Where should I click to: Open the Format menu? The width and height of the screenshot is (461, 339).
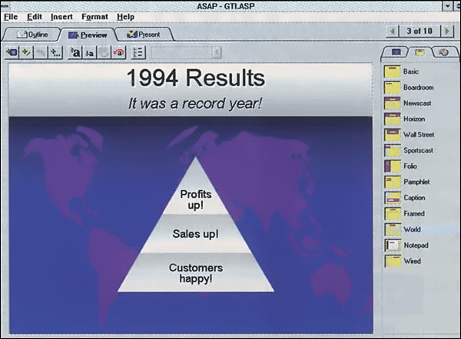[x=95, y=17]
